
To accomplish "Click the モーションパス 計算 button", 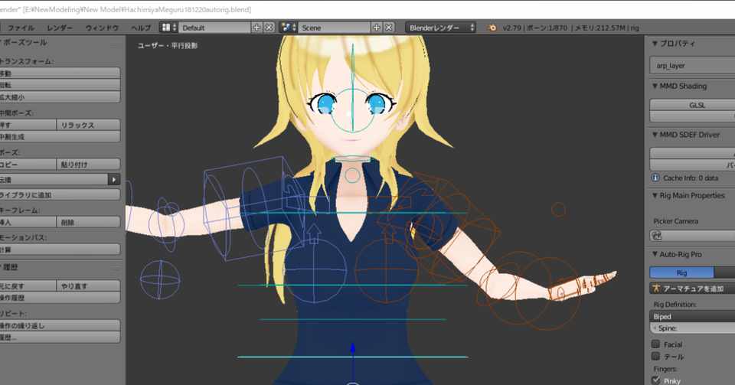I will coord(60,250).
